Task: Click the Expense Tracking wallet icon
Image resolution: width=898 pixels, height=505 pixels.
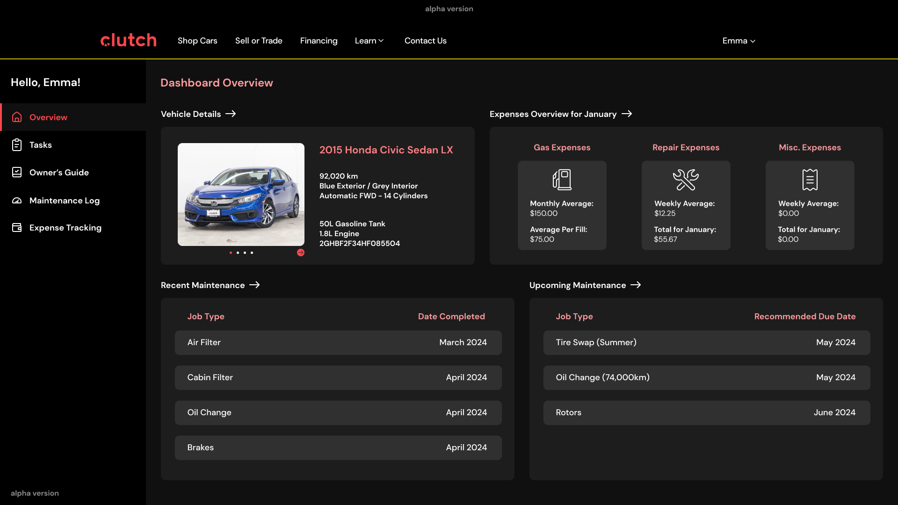Action: 17,228
